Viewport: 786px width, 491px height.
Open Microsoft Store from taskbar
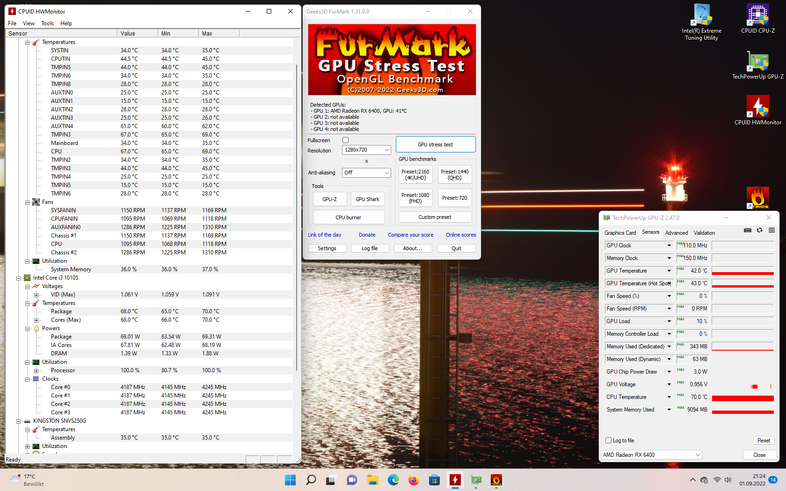[434, 480]
